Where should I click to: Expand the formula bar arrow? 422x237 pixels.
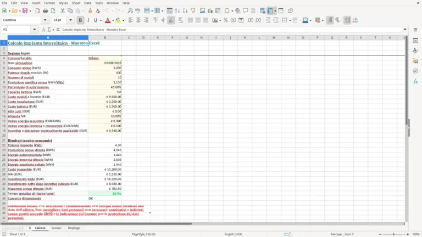[405, 30]
